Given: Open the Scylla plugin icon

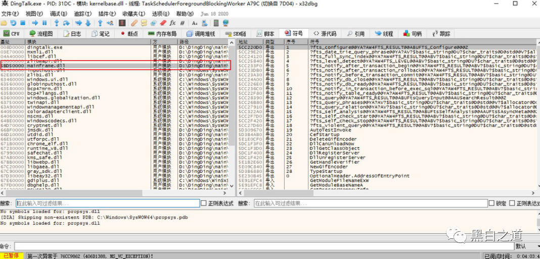Looking at the screenshot, I should (x=122, y=23).
